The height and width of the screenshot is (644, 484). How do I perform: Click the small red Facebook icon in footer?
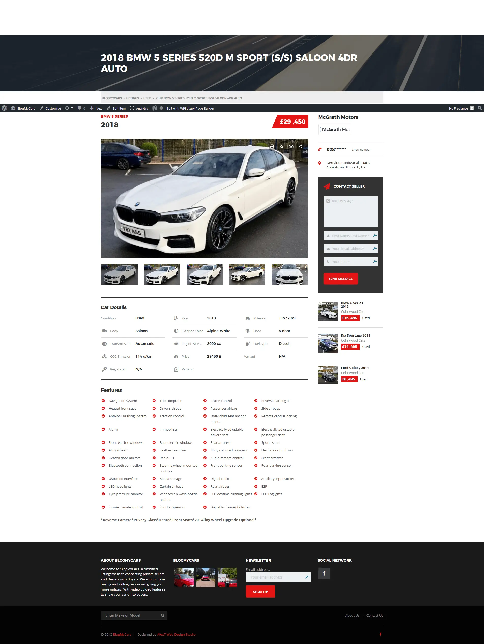(380, 634)
